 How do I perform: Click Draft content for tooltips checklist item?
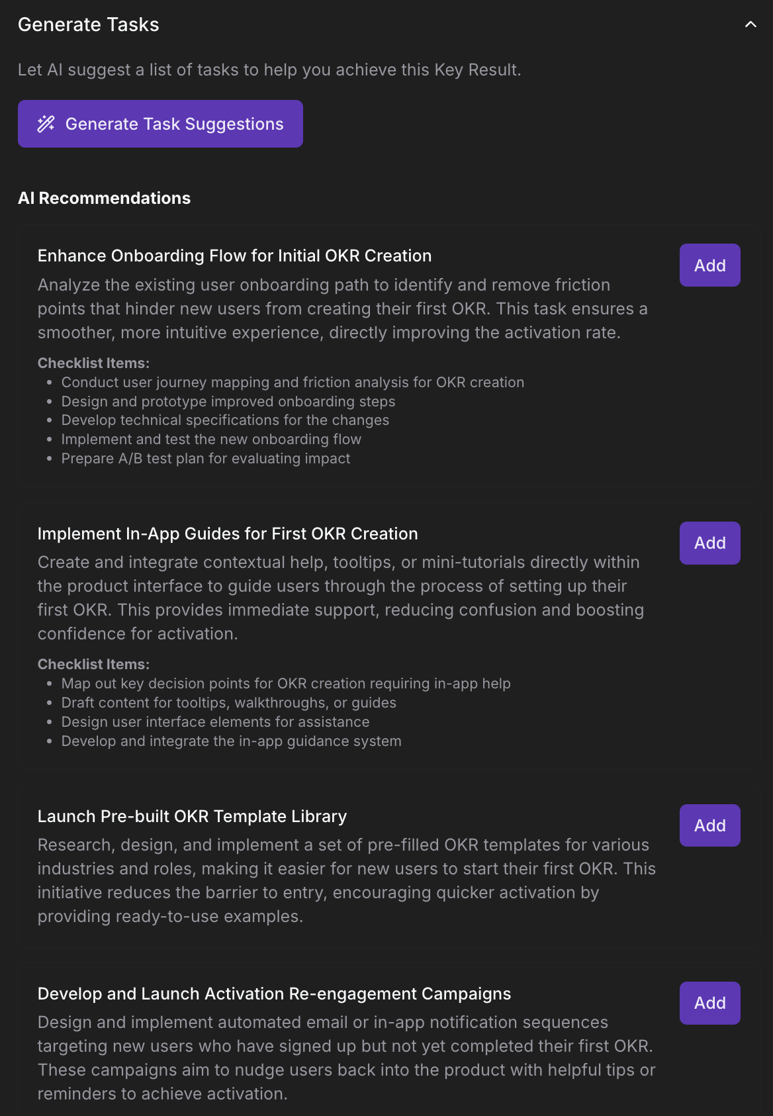pos(229,703)
